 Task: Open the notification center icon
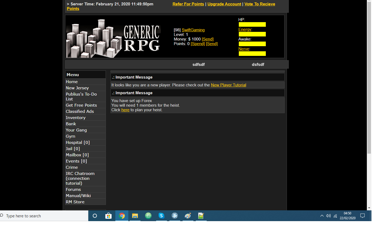[363, 216]
